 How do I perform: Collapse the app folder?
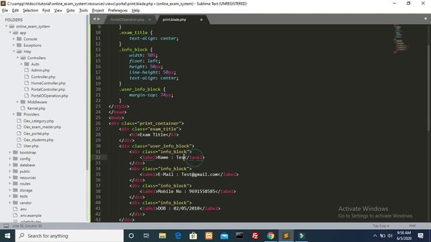tap(10, 33)
